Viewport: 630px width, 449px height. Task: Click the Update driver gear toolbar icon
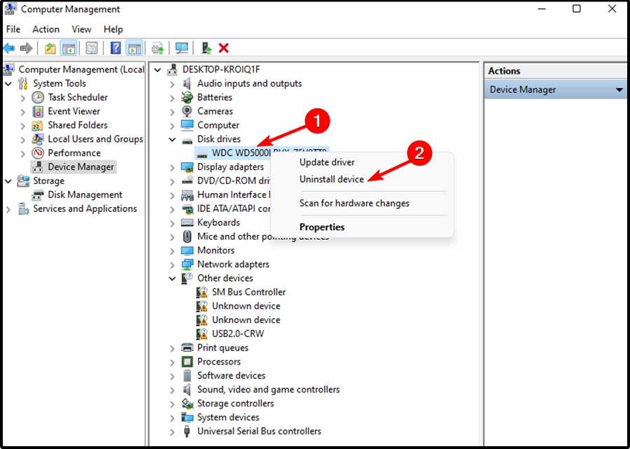[x=157, y=48]
